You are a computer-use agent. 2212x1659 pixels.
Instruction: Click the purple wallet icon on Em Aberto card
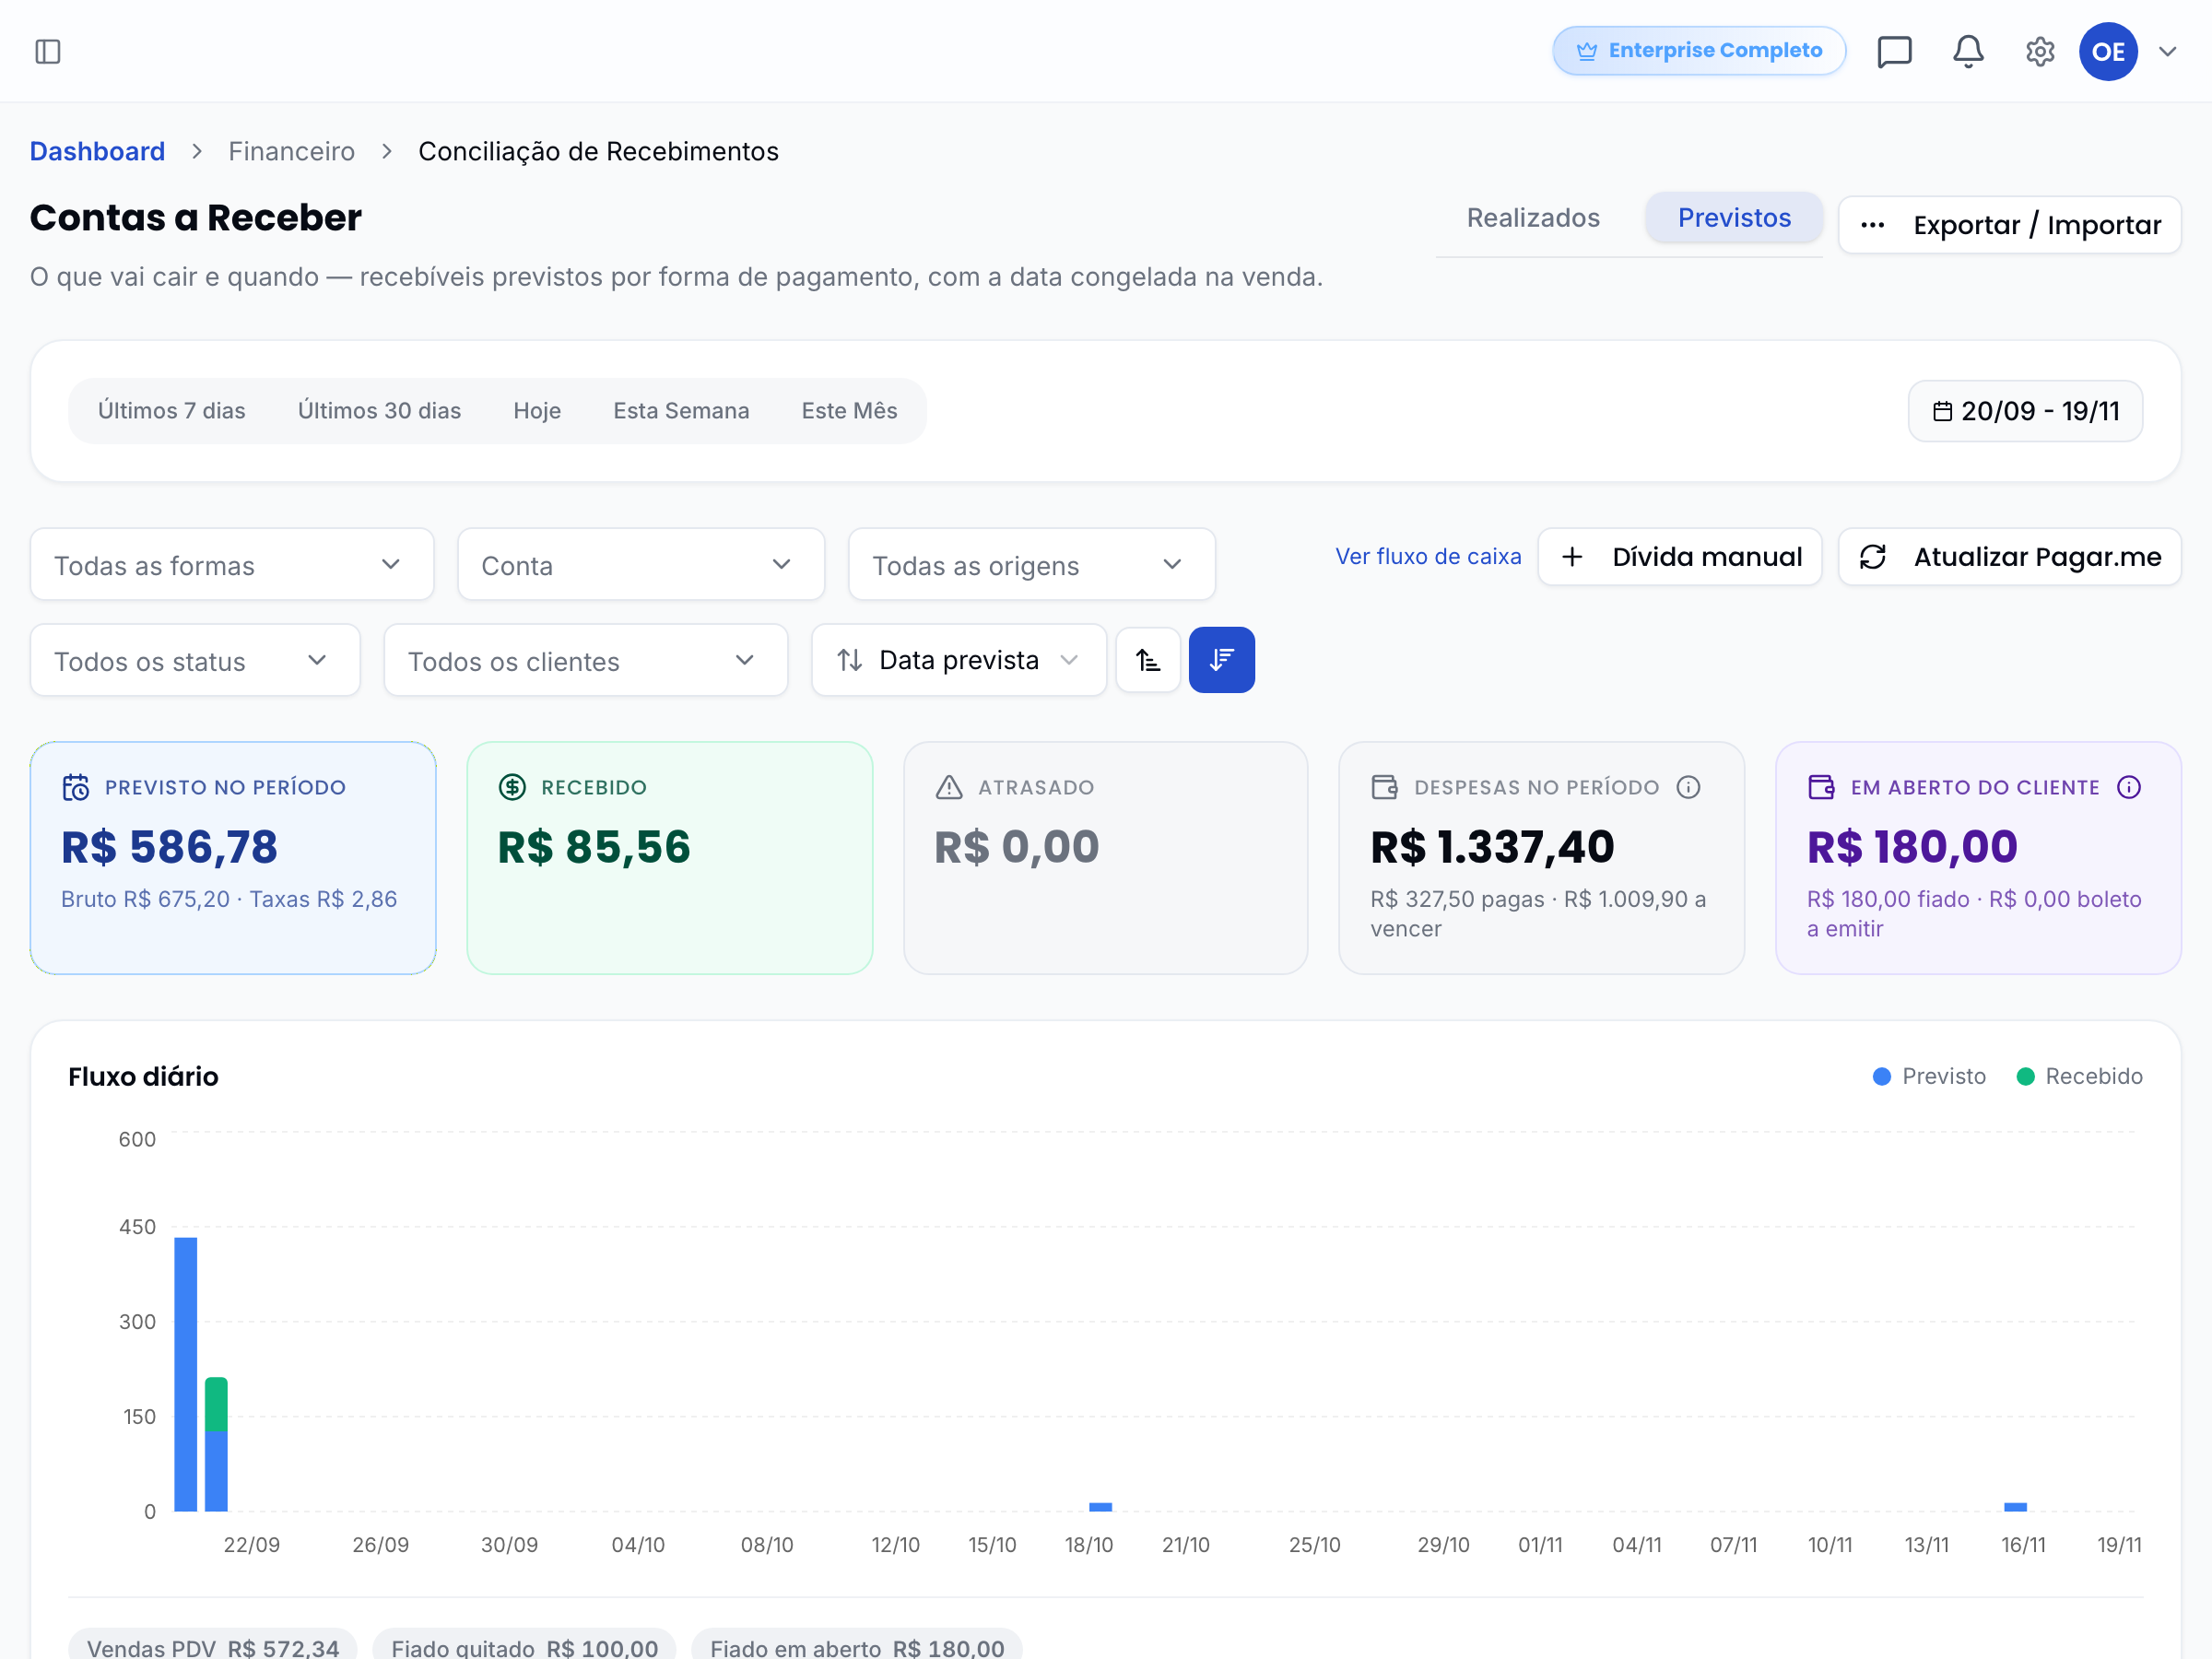point(1820,788)
